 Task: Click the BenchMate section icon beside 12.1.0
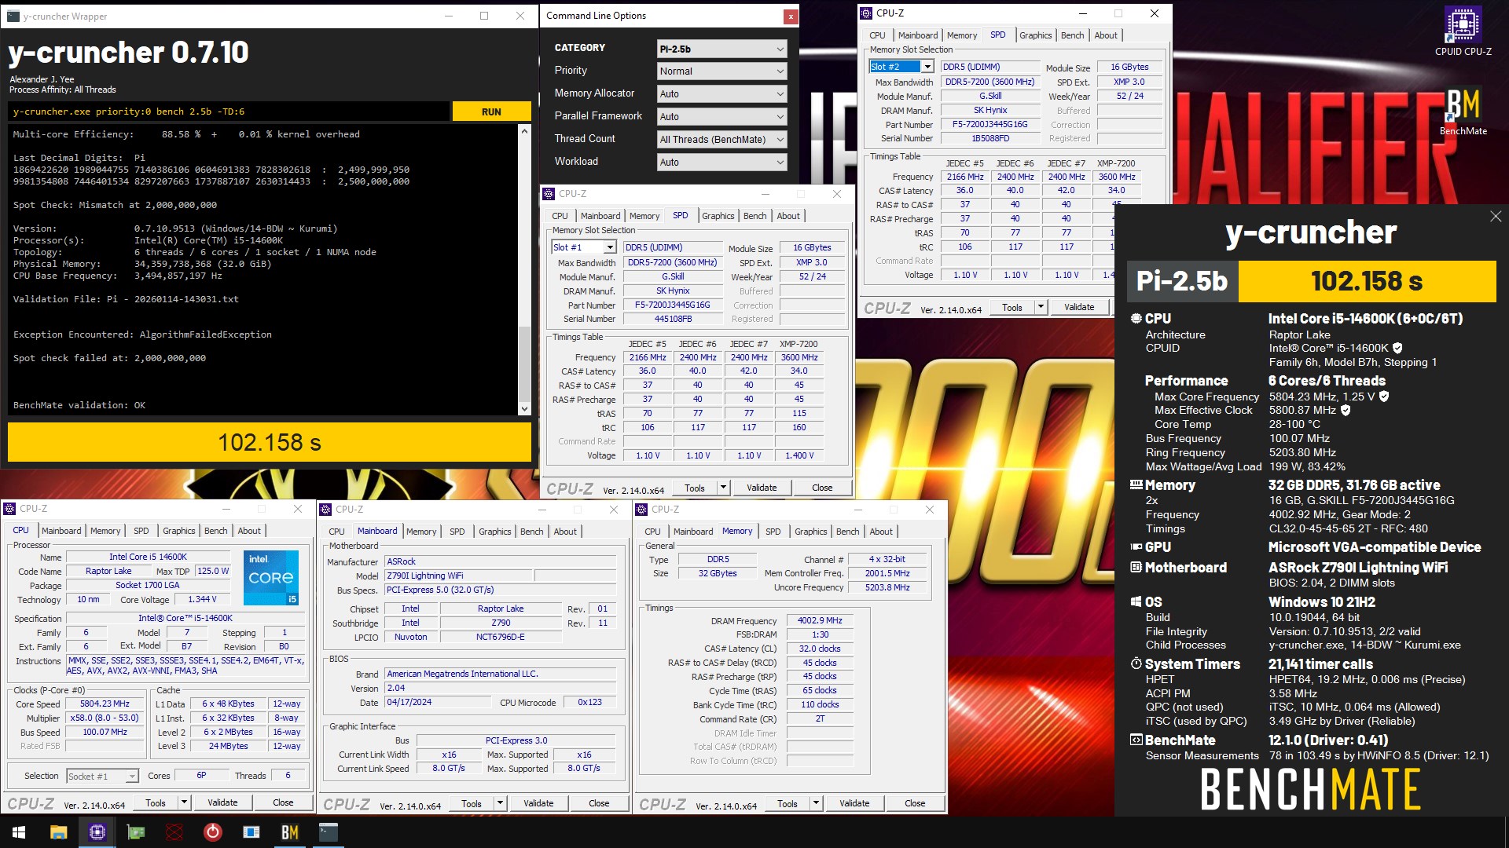1136,740
